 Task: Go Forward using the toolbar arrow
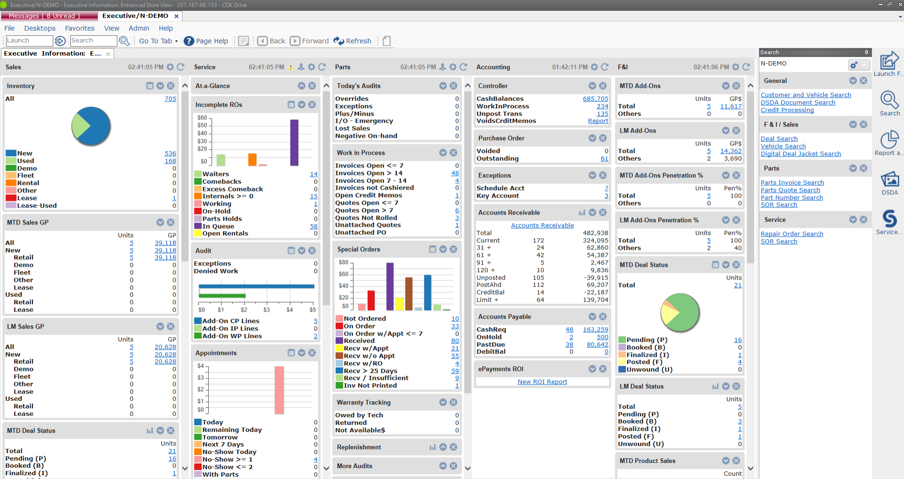(309, 41)
